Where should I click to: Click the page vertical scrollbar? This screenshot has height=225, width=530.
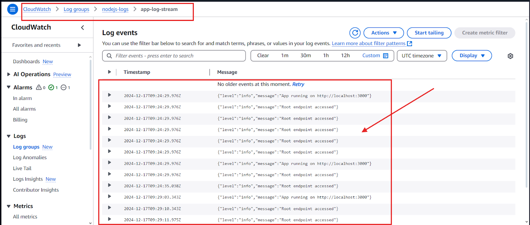click(527, 104)
